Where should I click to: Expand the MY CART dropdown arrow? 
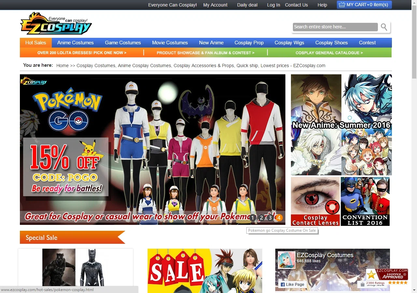click(368, 5)
